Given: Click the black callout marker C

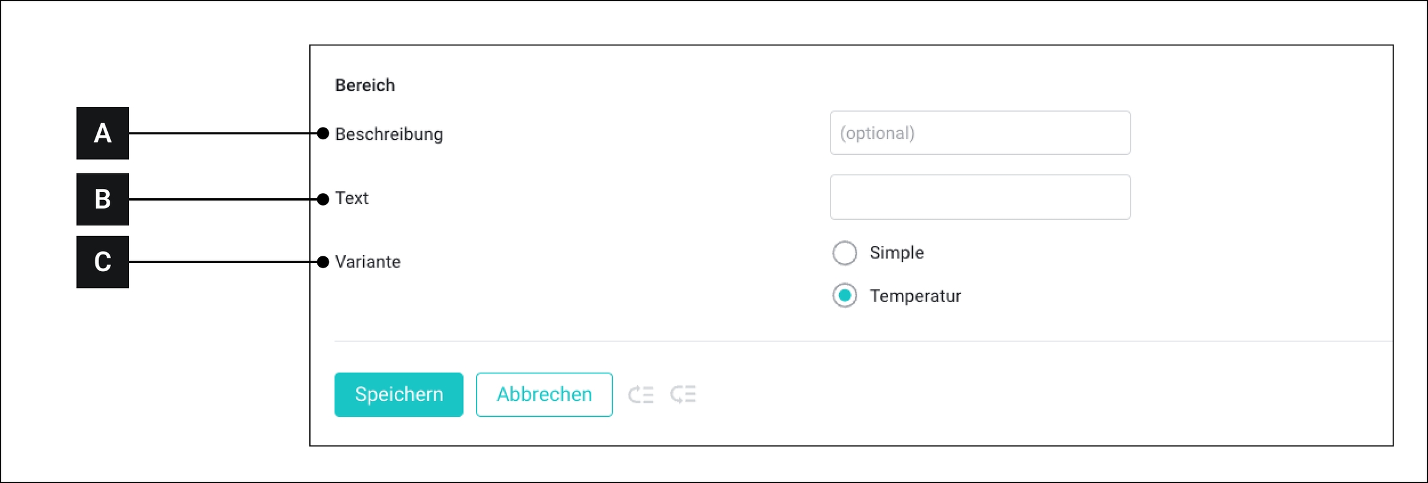Looking at the screenshot, I should pyautogui.click(x=102, y=262).
